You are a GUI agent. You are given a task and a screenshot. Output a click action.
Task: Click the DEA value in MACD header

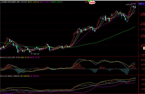[25, 58]
